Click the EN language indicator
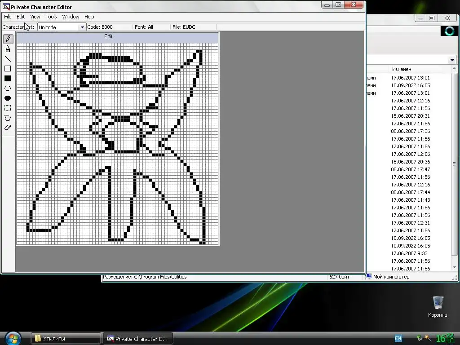Image resolution: width=460 pixels, height=345 pixels. 398,338
